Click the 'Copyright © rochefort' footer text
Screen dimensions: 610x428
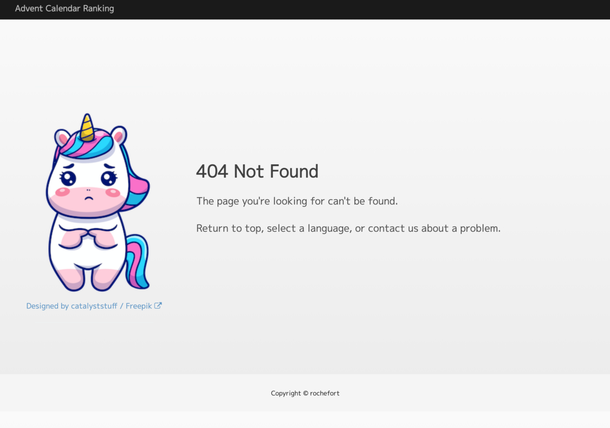[305, 393]
